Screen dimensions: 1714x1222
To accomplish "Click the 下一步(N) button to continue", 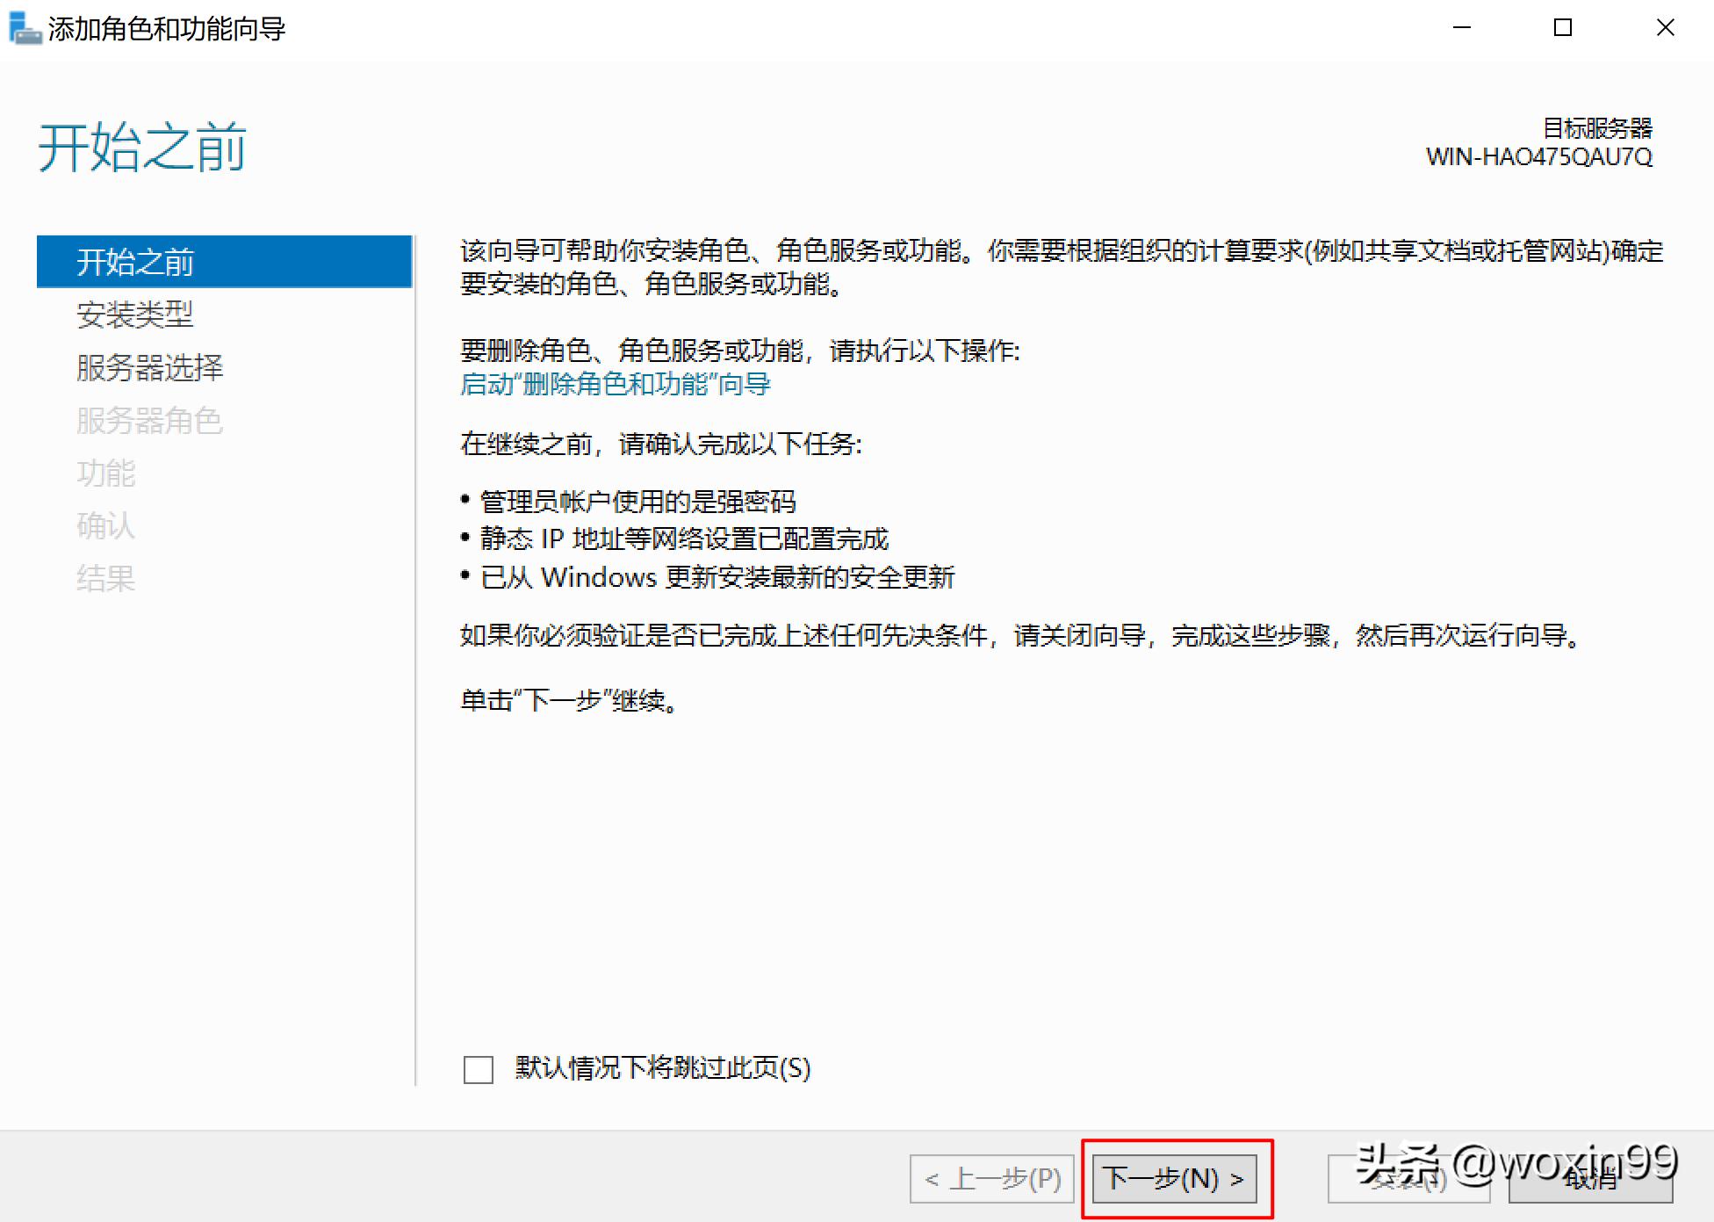I will (1174, 1179).
